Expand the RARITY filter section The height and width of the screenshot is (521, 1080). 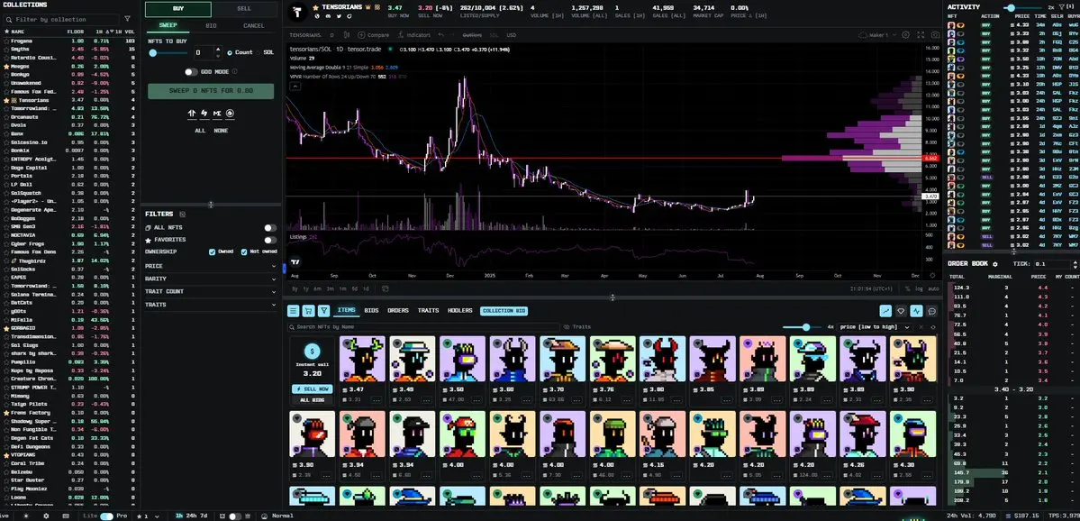(x=210, y=279)
